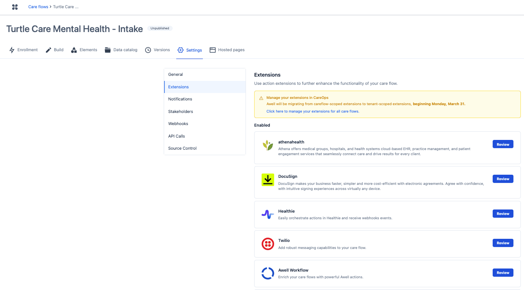Click 'beginning Monday, March 31.' bold text
The width and height of the screenshot is (524, 290).
coord(439,104)
